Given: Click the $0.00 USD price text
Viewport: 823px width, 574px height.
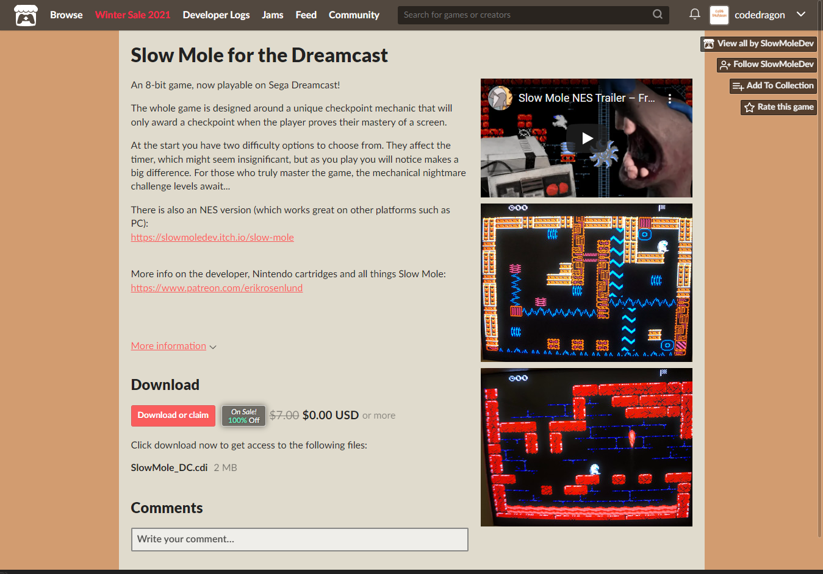Looking at the screenshot, I should pos(331,416).
